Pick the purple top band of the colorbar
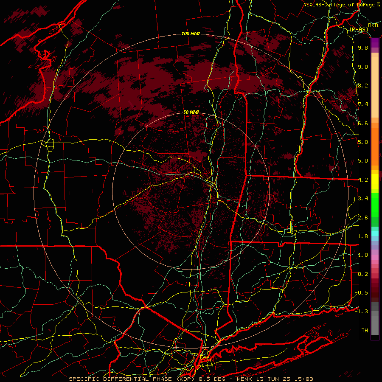This screenshot has width=382, height=382. 375,42
